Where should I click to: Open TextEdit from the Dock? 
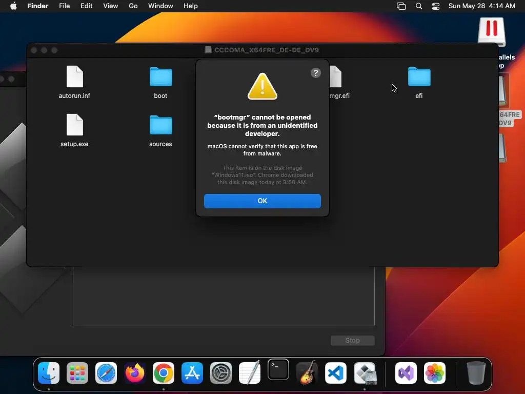[250, 373]
